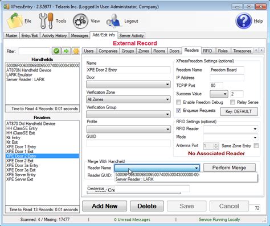Screen dimensions: 270x226
Task: Click the GUID text field
Action: tap(128, 144)
